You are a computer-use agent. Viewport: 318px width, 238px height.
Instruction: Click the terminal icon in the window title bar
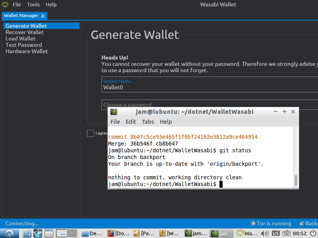114,111
